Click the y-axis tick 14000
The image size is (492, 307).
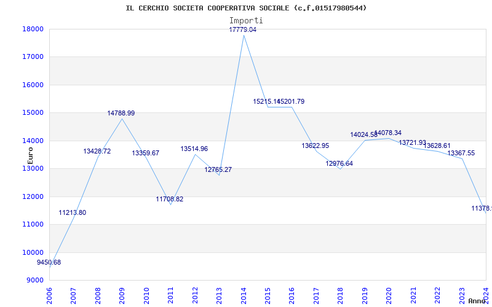click(33, 141)
